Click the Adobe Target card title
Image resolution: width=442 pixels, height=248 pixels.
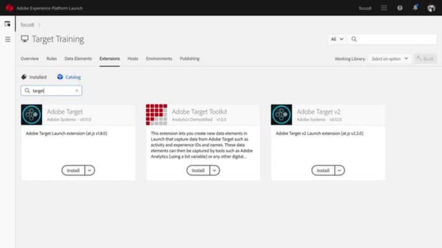pos(65,111)
